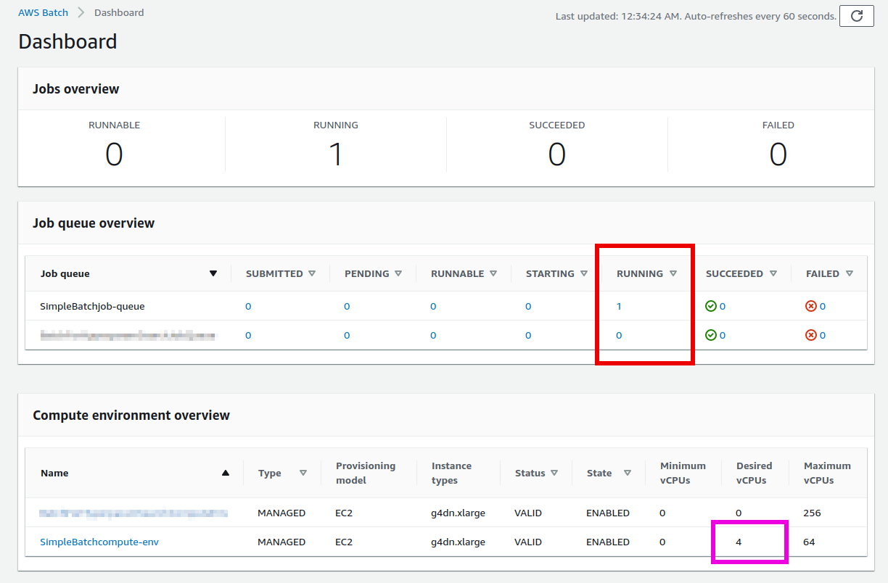Click the refresh dashboard icon button
Viewport: 888px width, 583px height.
tap(856, 16)
